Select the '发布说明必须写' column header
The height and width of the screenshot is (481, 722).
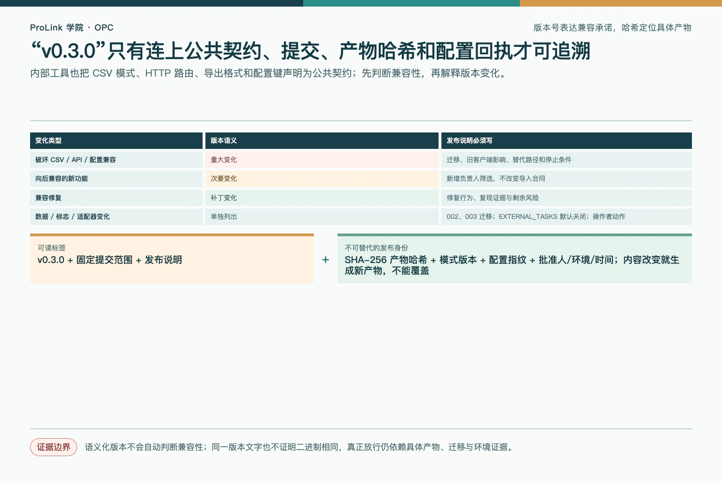(566, 140)
